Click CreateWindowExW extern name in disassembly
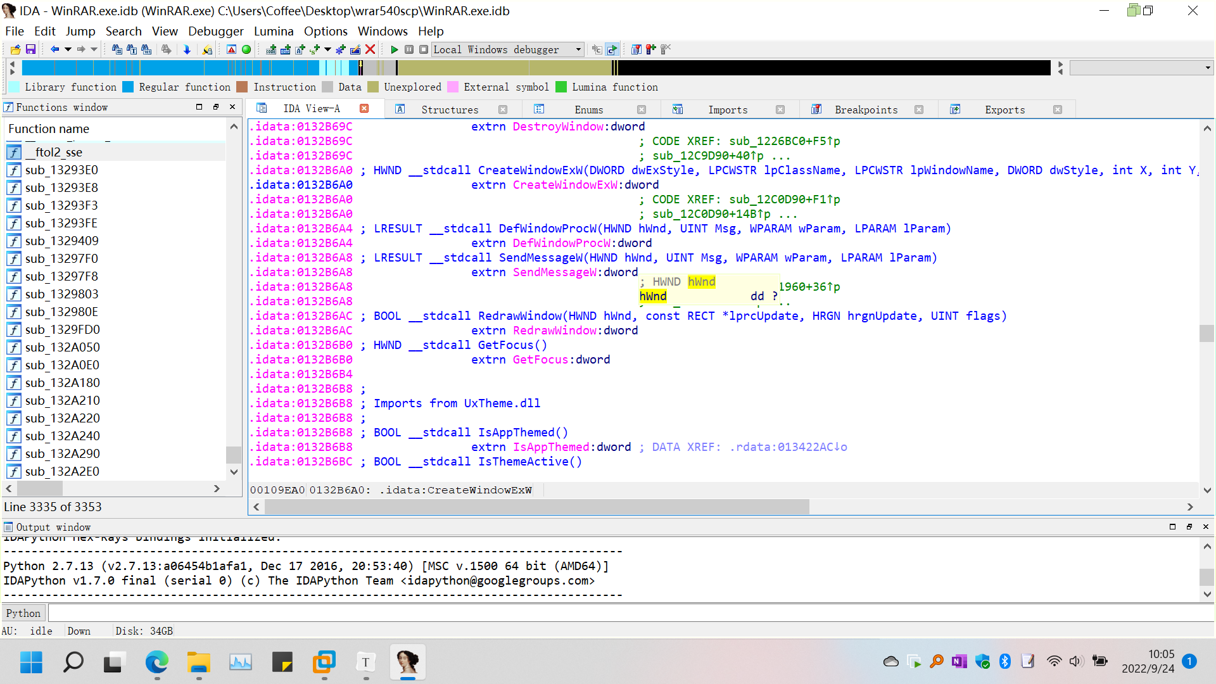 point(565,185)
